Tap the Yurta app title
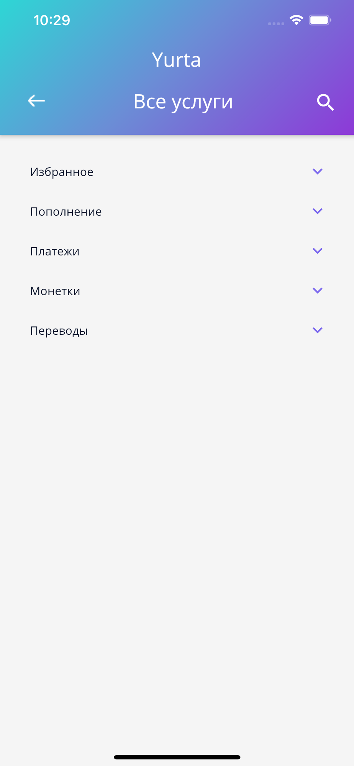The width and height of the screenshot is (354, 766). point(176,60)
